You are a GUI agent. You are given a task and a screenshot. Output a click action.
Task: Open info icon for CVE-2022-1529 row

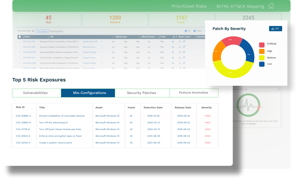[x=173, y=42]
